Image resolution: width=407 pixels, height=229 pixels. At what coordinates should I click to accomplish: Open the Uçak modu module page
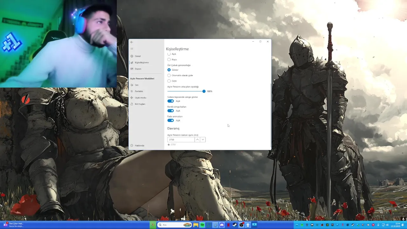[140, 98]
